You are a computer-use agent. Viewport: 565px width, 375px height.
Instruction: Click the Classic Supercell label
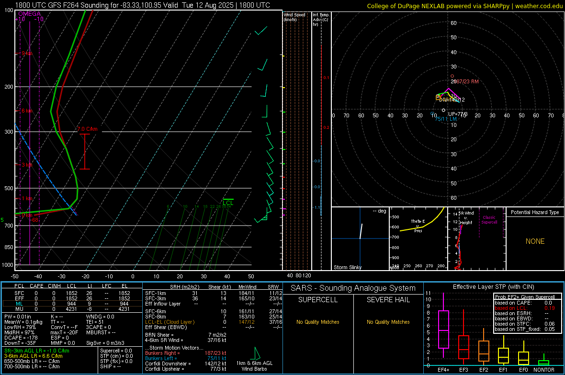489,220
